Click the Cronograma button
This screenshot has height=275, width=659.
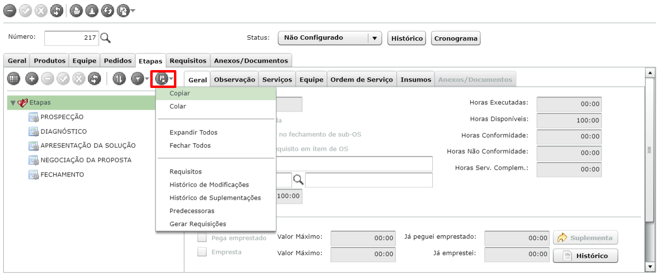pos(456,38)
